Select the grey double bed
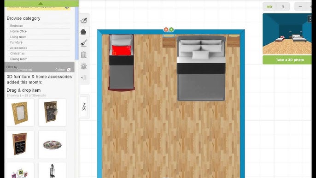The width and height of the screenshot is (316, 178). (x=201, y=68)
